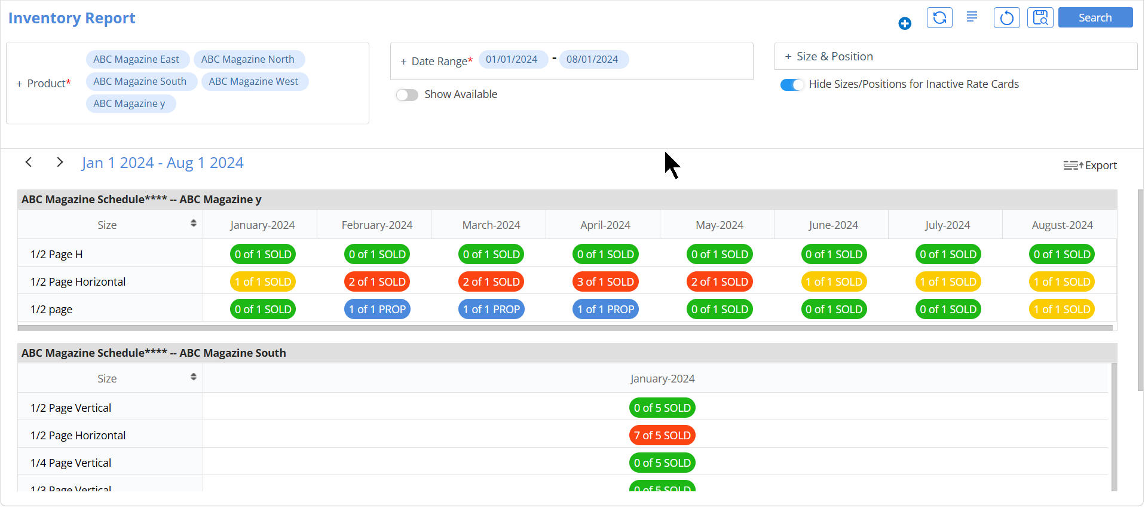Click the start date 01/01/2024 field
Screen dimensions: 1145x508
click(512, 59)
